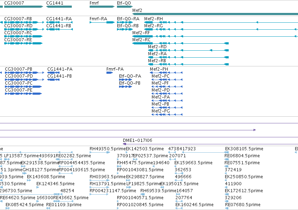
Task: Select transcript Etf-QO-RB
Action: 125,29
